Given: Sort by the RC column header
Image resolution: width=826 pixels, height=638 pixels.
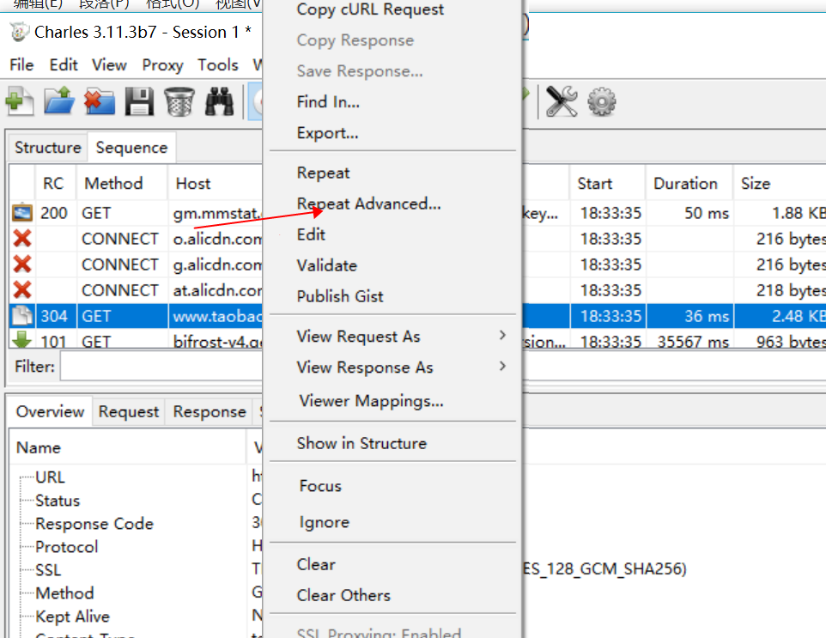Looking at the screenshot, I should [53, 184].
